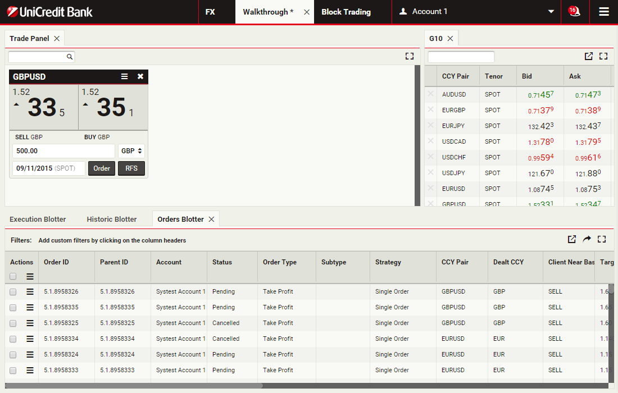Select checkbox for order 5.1.8958334
This screenshot has width=618, height=393.
click(13, 339)
